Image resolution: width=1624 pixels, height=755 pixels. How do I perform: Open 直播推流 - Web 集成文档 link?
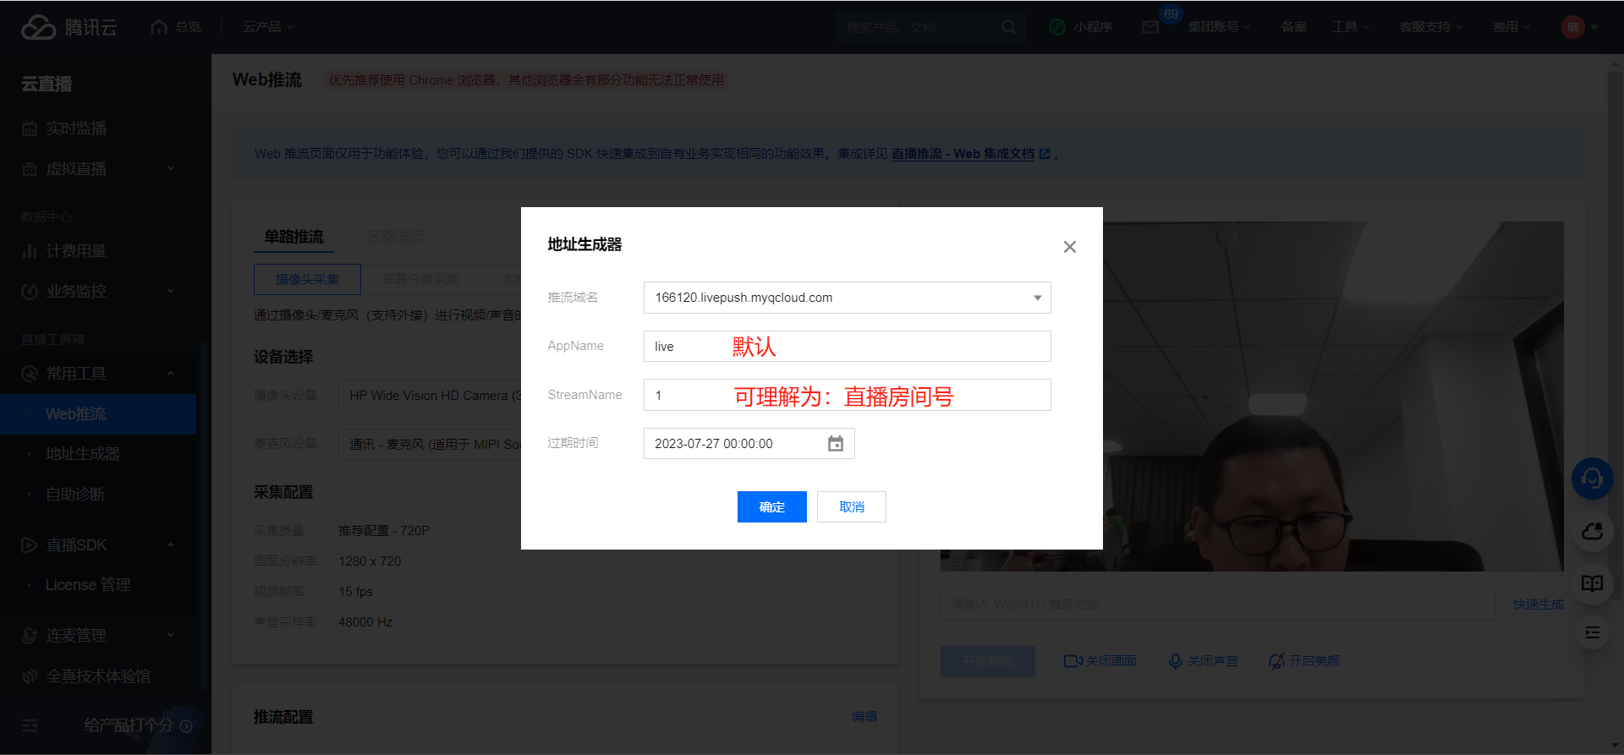pyautogui.click(x=963, y=154)
